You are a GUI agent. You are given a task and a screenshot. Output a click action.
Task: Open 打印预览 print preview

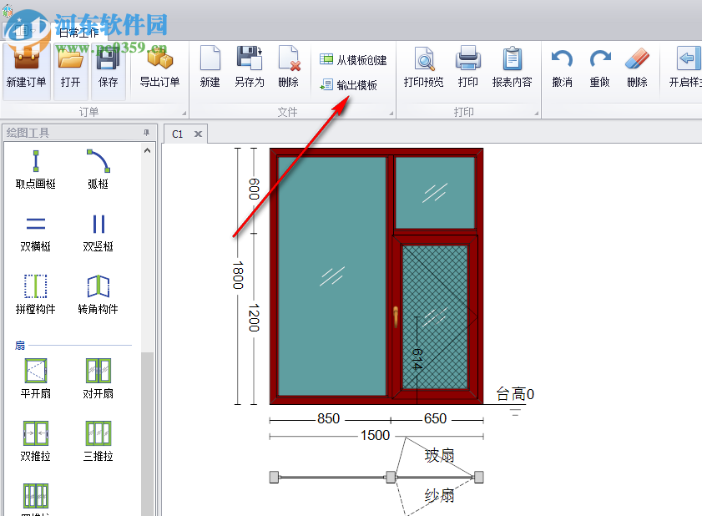point(423,67)
